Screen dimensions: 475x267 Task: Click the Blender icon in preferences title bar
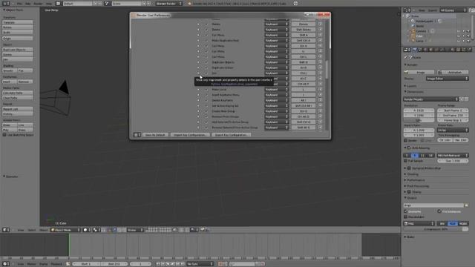(x=134, y=15)
